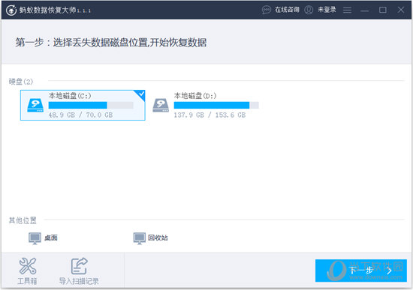Click the C: drive usage bar
Image resolution: width=413 pixels, height=290 pixels.
tap(91, 106)
